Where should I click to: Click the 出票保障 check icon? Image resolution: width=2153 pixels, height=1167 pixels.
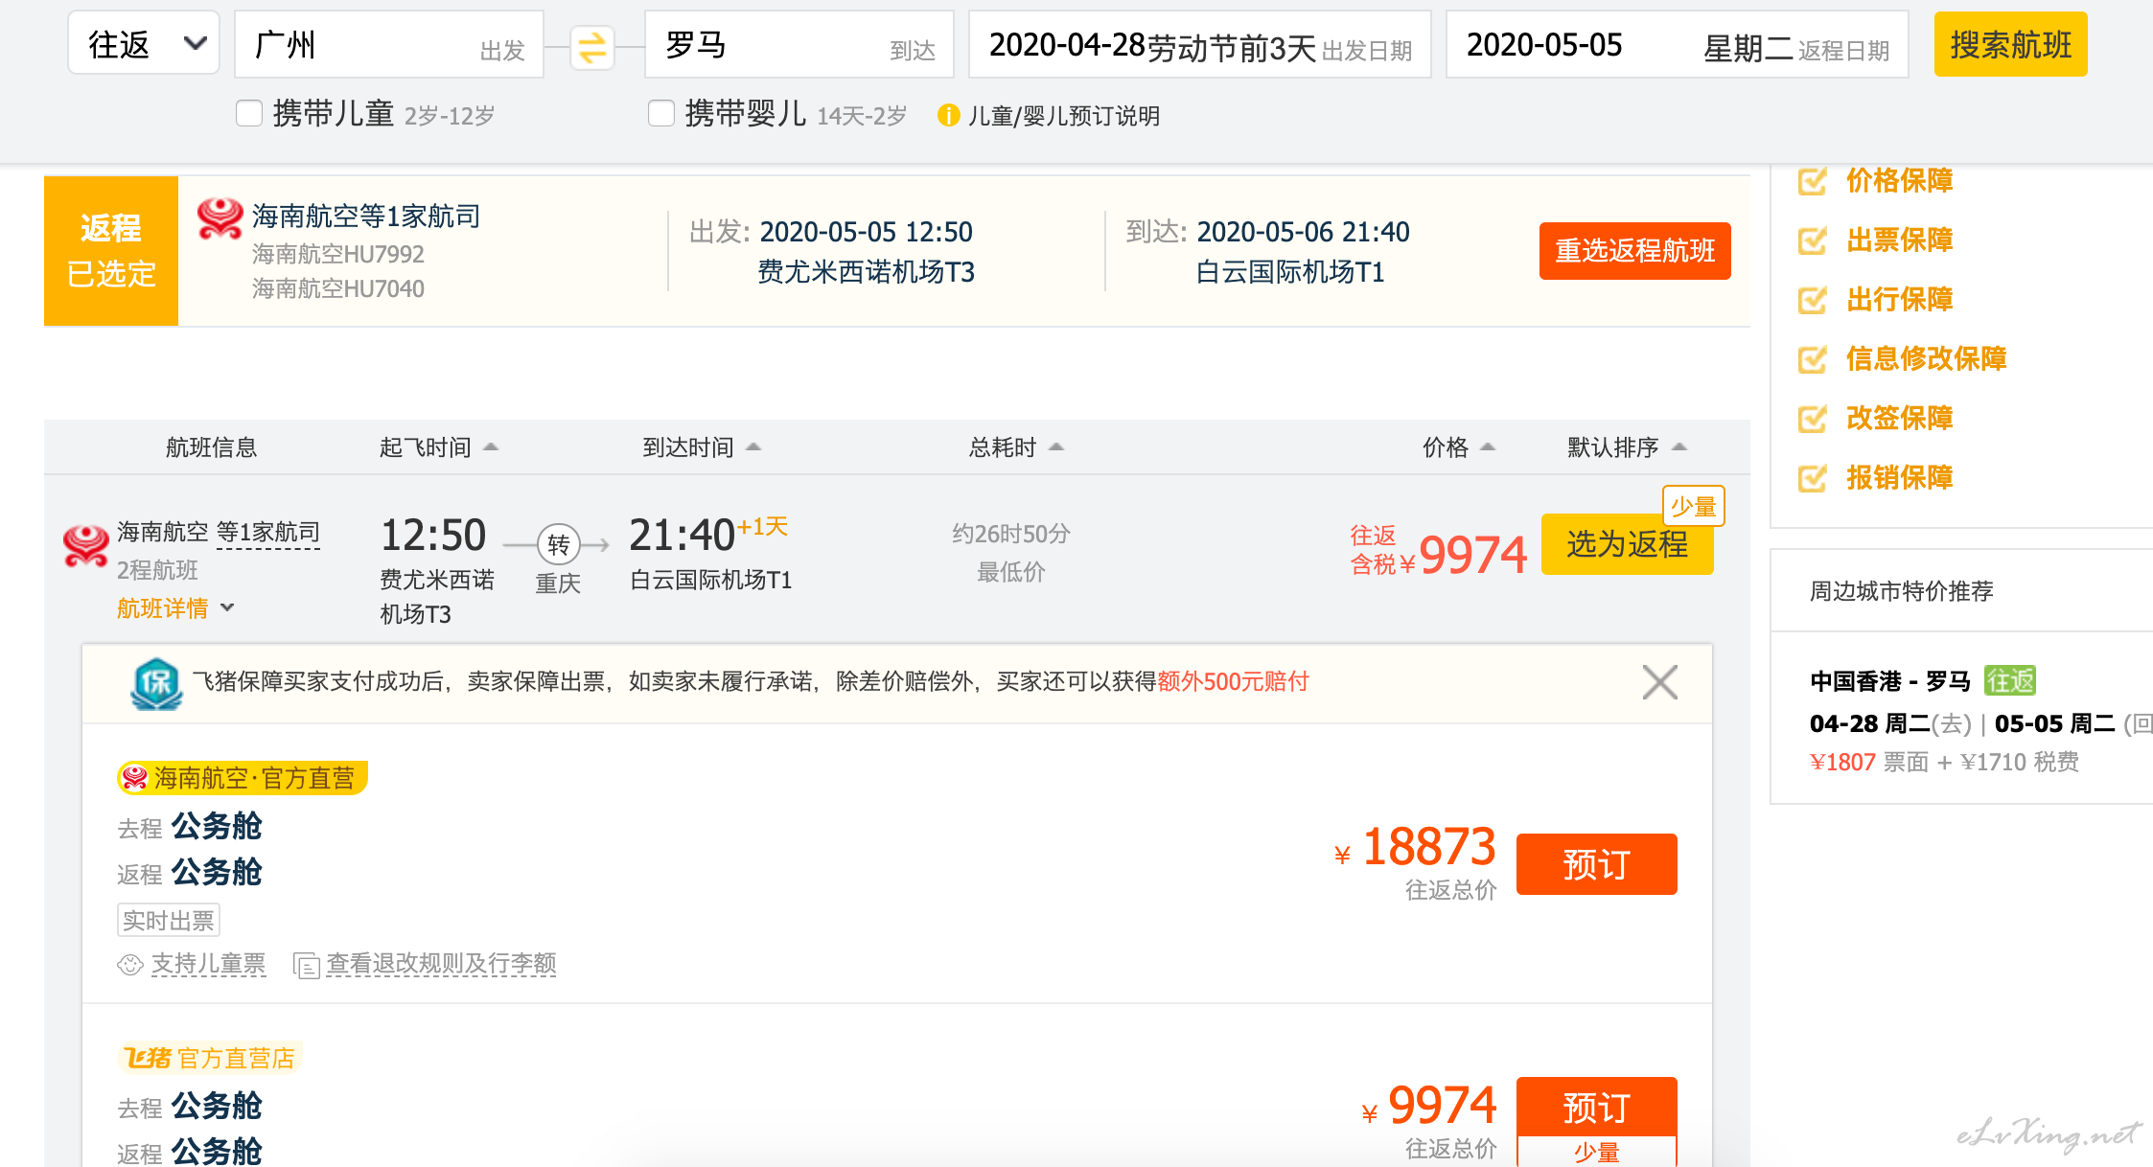[x=1812, y=240]
